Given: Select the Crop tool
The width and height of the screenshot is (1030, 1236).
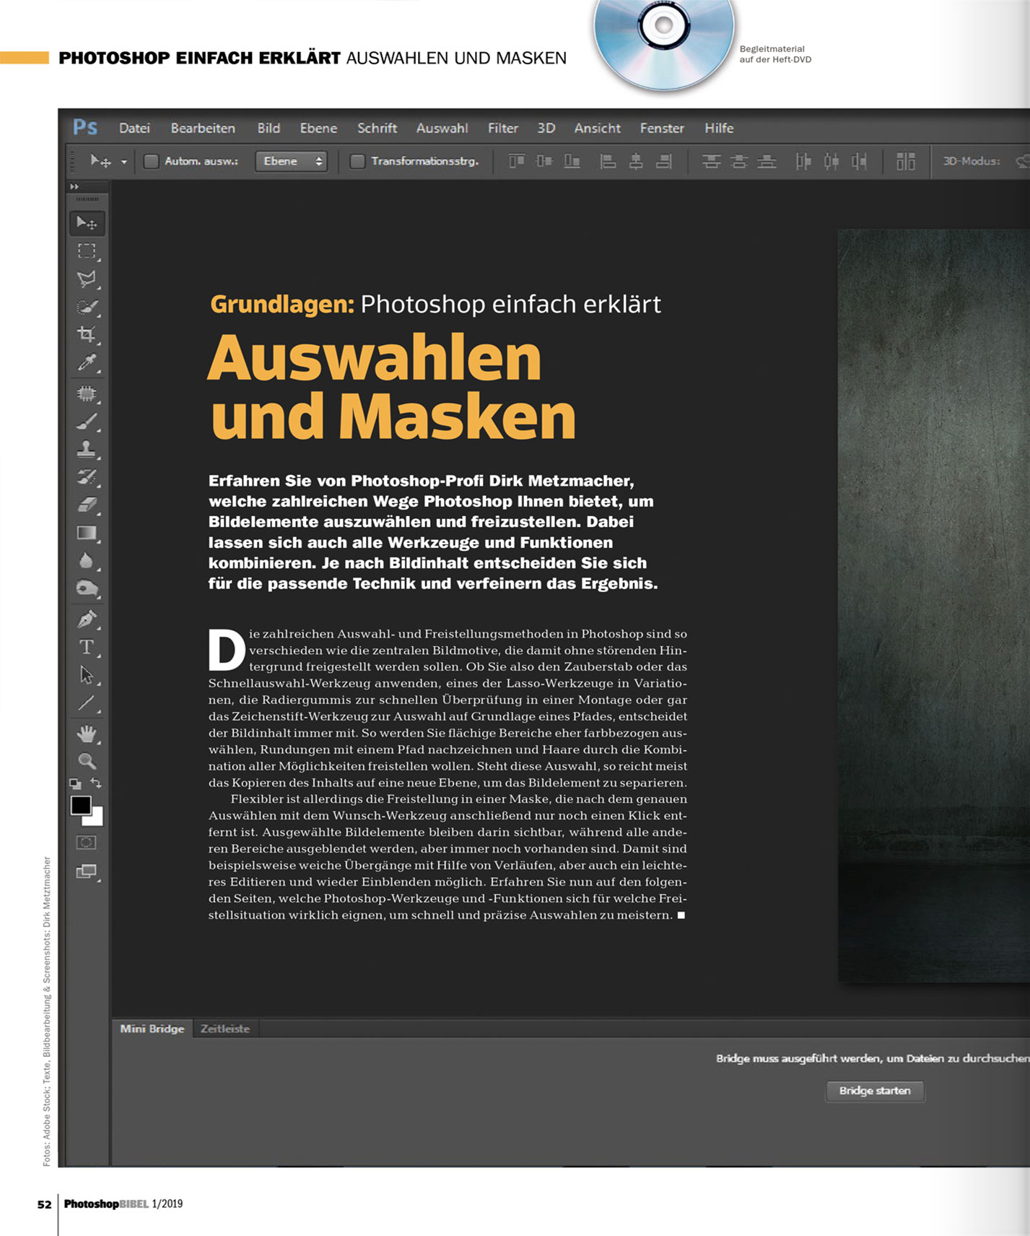Looking at the screenshot, I should tap(87, 334).
